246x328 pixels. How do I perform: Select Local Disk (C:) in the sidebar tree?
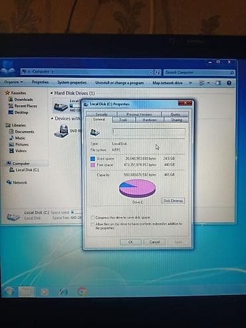27,170
